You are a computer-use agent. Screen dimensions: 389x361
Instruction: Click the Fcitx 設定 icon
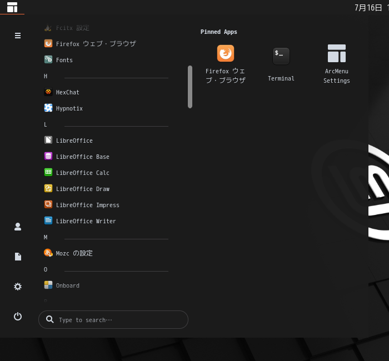[48, 28]
